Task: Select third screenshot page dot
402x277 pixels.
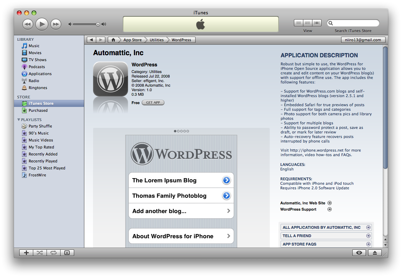Action: [181, 131]
